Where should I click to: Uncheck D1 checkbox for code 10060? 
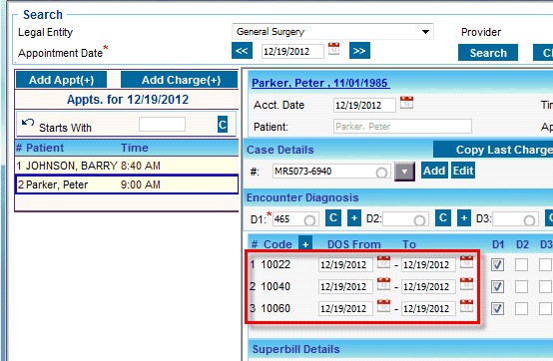click(498, 309)
